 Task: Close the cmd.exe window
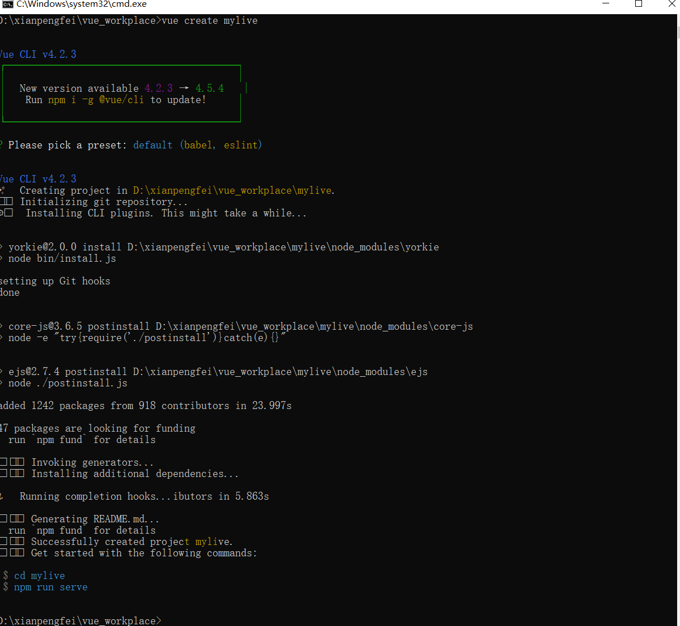(671, 4)
